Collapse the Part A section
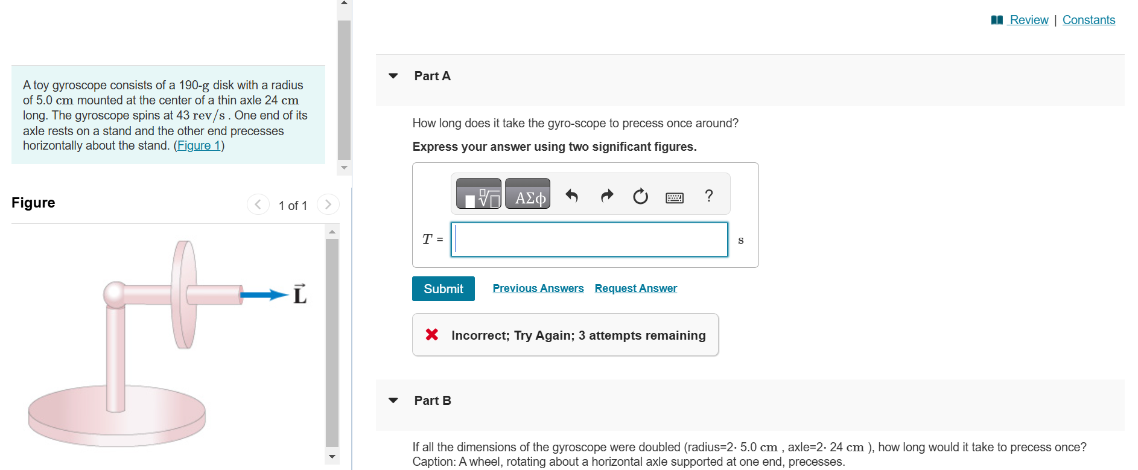Image resolution: width=1138 pixels, height=470 pixels. click(393, 76)
